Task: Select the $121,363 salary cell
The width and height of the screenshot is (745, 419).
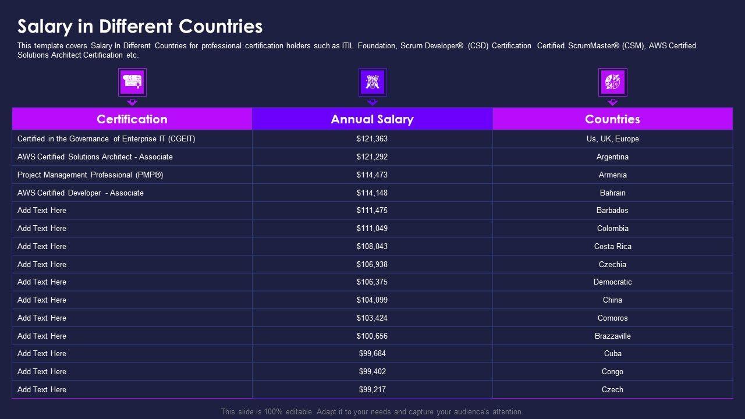Action: (x=372, y=139)
